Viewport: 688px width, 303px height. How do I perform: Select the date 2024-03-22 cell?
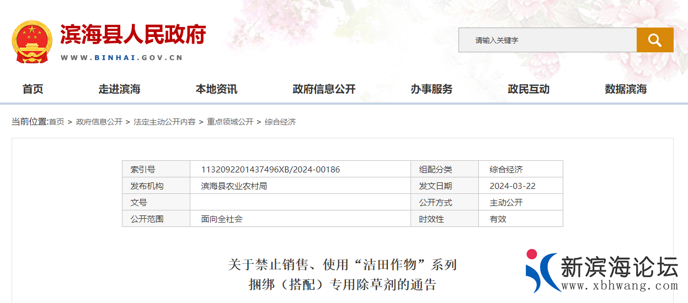coord(521,186)
